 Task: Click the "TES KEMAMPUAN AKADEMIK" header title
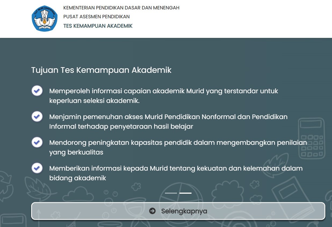(x=98, y=26)
